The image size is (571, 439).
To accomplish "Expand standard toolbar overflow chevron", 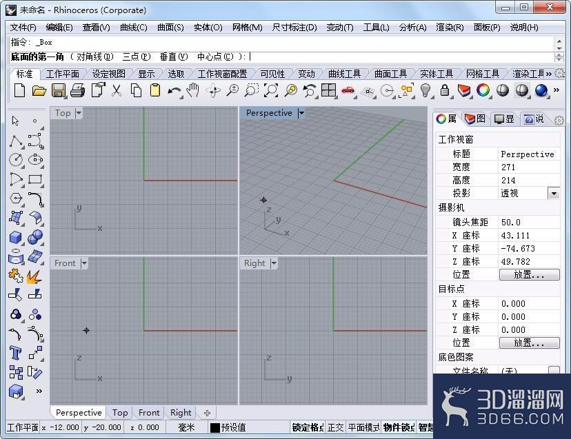I will 557,90.
